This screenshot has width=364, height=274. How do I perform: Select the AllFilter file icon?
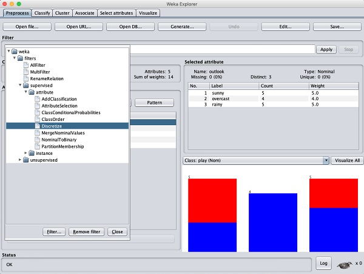tap(26, 64)
